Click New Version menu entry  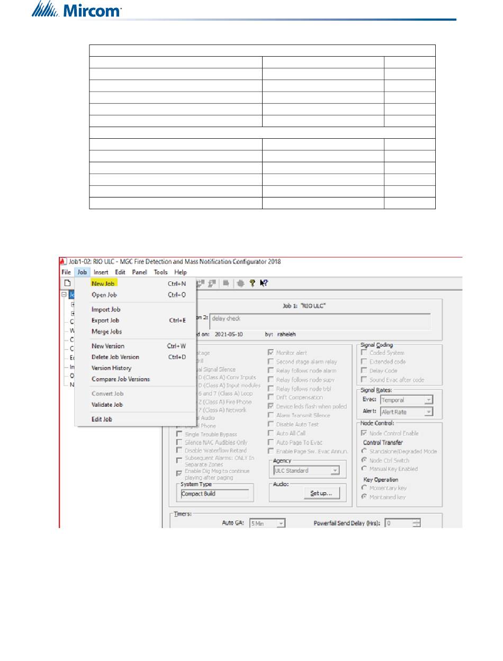click(136, 346)
